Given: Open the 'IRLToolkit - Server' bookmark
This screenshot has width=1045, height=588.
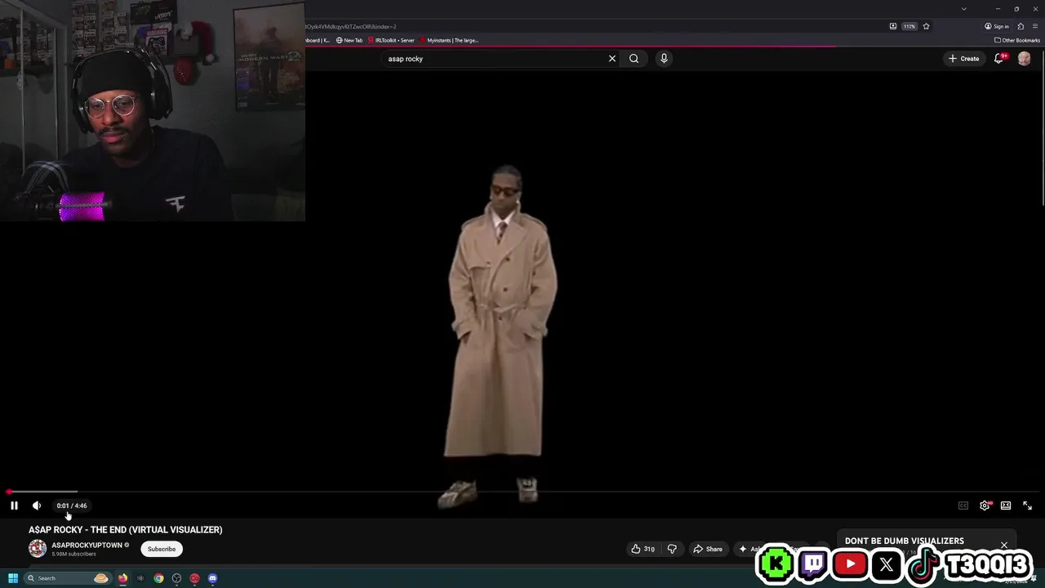Looking at the screenshot, I should (x=391, y=40).
